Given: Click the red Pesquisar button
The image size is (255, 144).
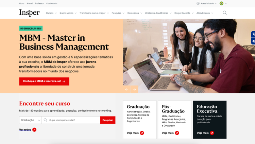Looking at the screenshot, I should (108, 120).
